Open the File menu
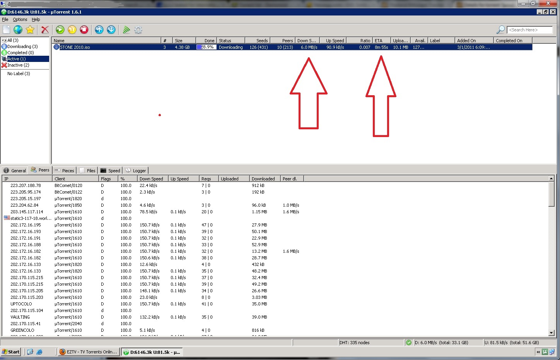 pos(5,19)
